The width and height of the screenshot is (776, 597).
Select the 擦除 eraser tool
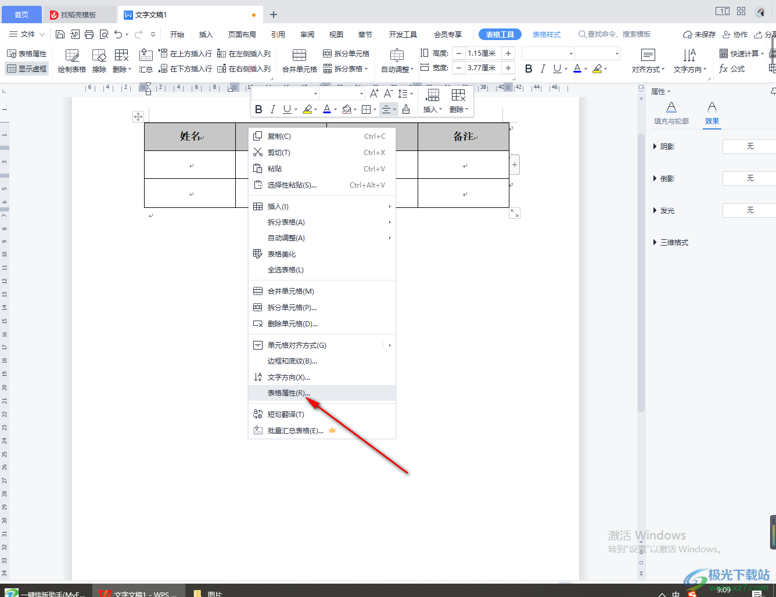(99, 61)
